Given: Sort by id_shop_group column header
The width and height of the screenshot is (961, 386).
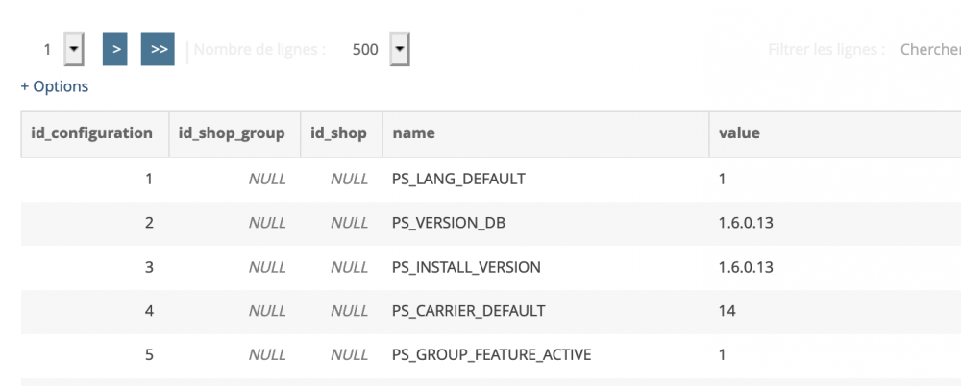Looking at the screenshot, I should (x=232, y=133).
